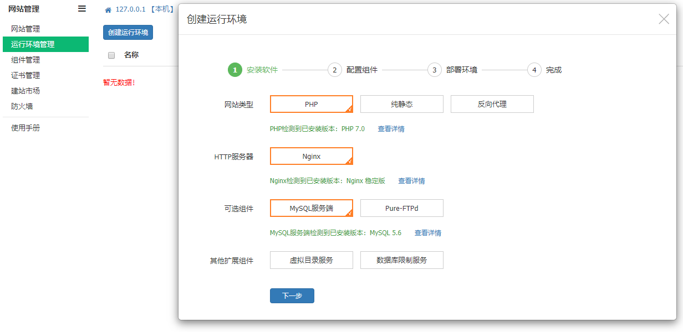Click the 名称 column header
The width and height of the screenshot is (683, 332).
[131, 55]
